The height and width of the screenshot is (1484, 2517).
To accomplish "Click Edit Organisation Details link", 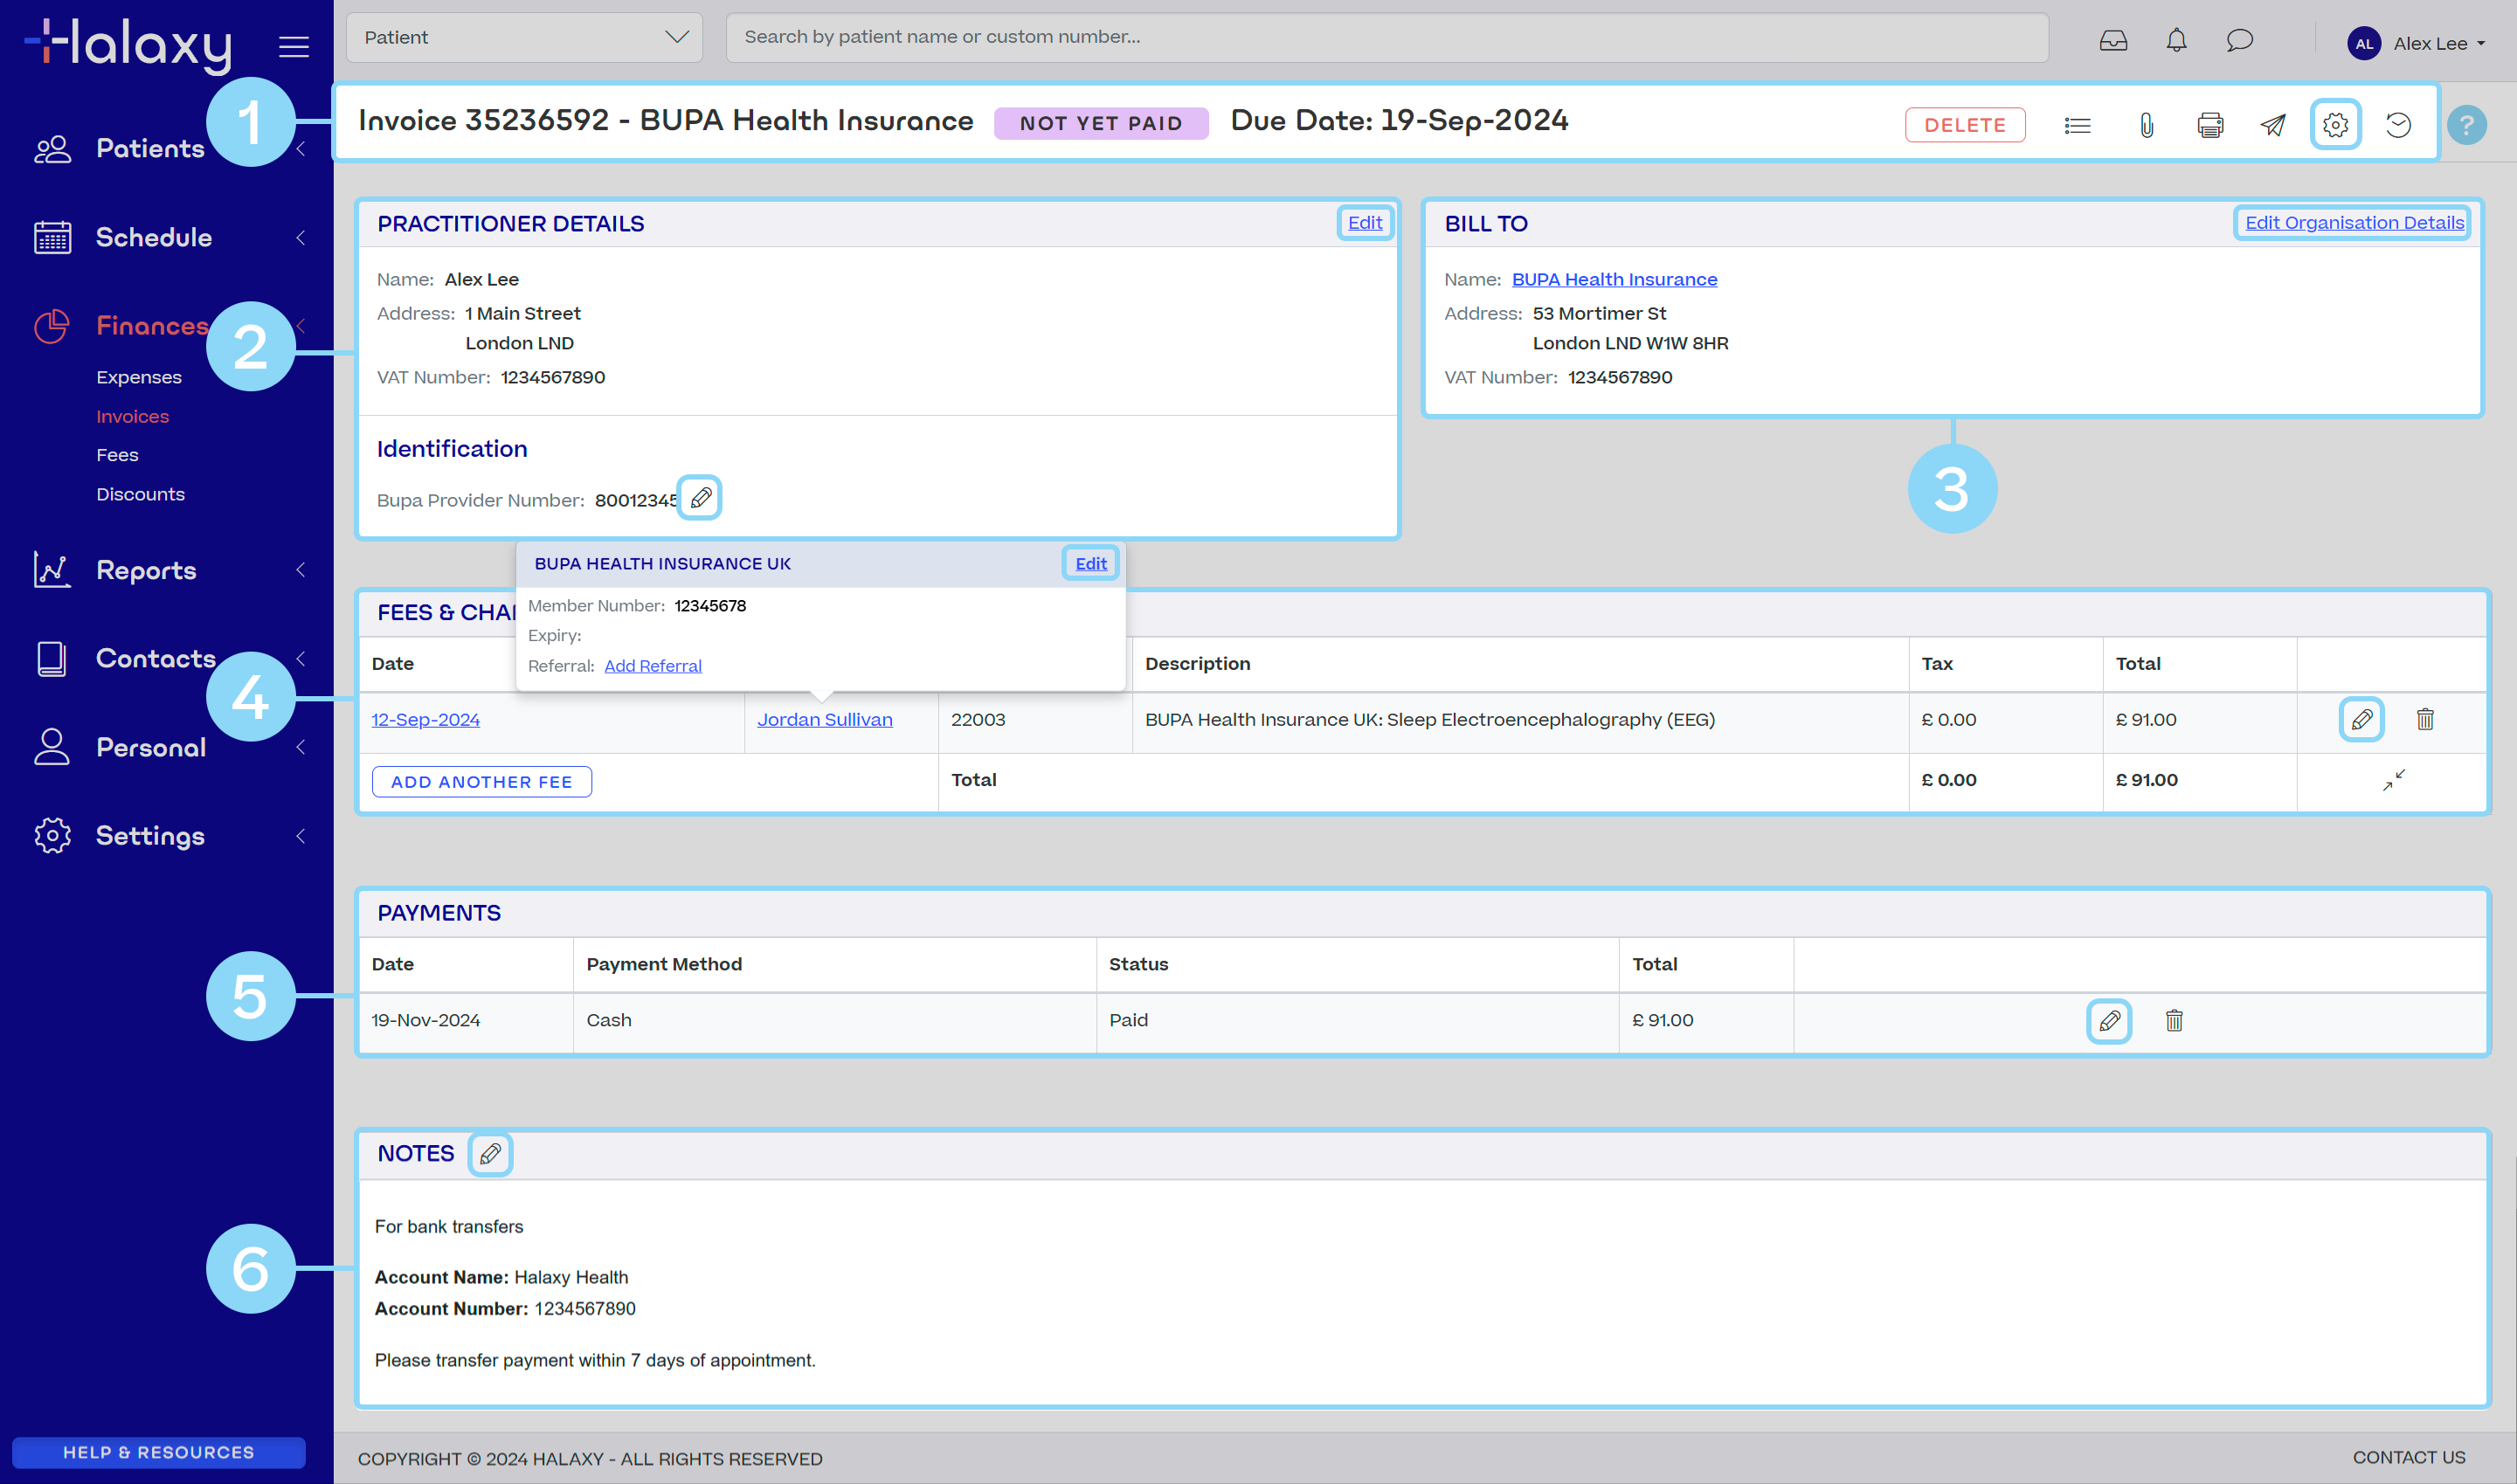I will [2354, 222].
